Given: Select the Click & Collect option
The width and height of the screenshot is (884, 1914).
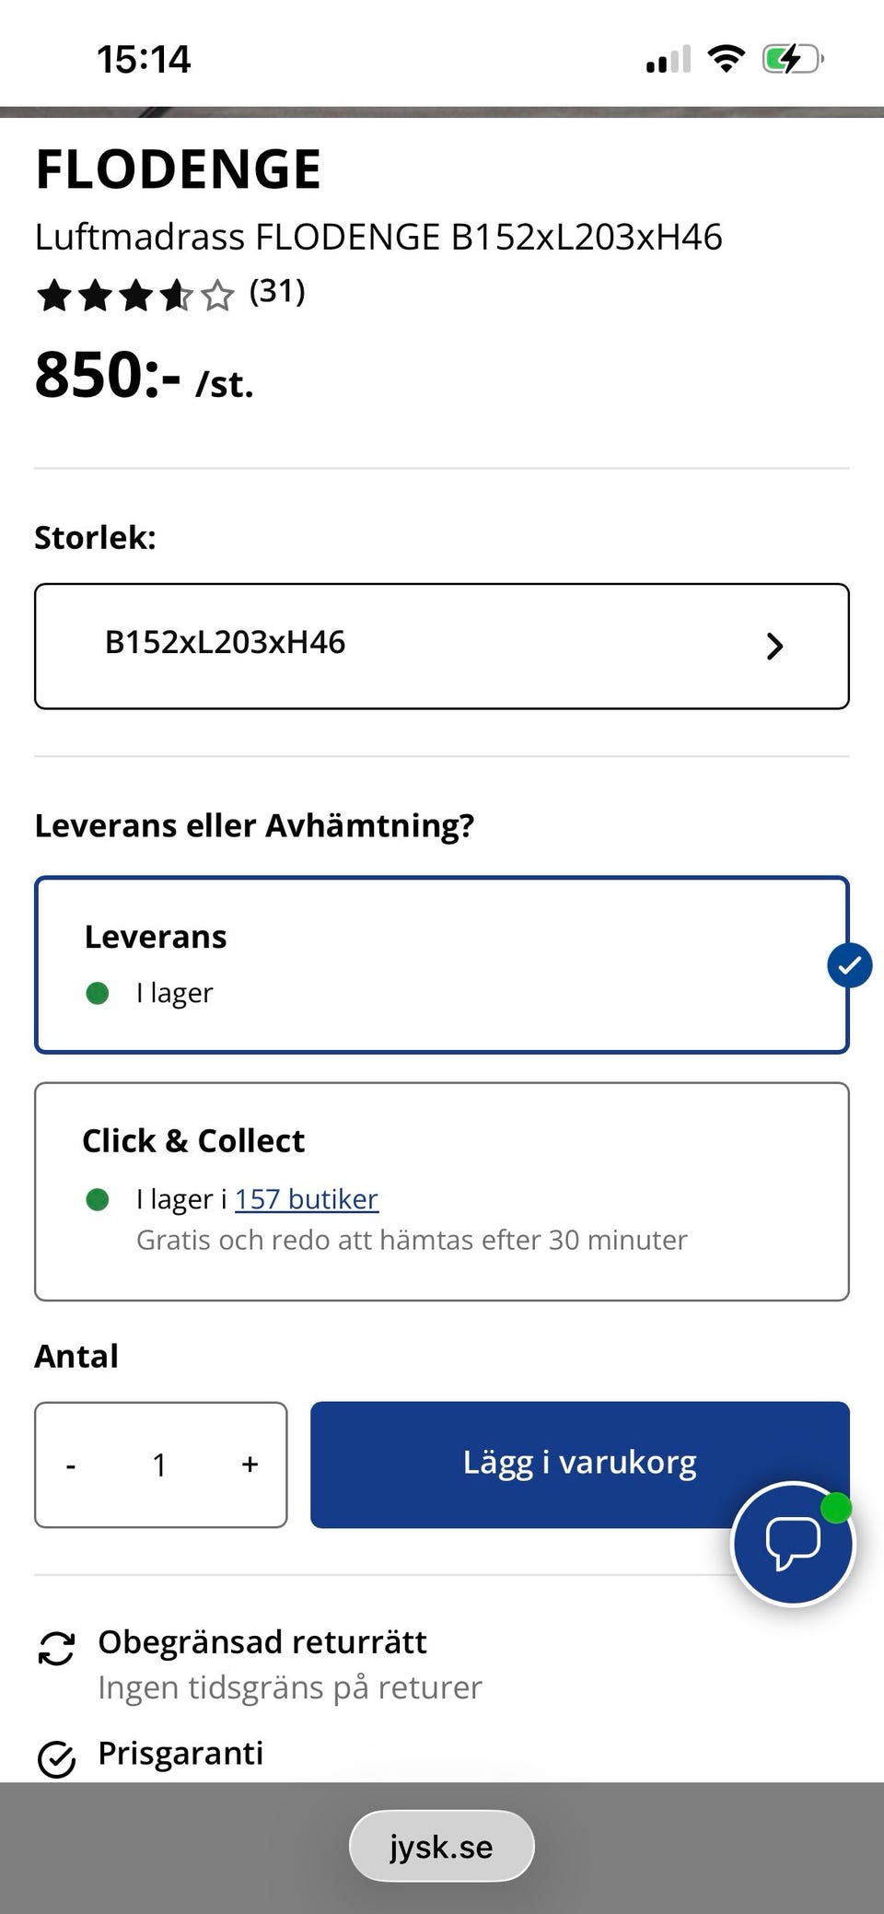Looking at the screenshot, I should [x=442, y=1191].
